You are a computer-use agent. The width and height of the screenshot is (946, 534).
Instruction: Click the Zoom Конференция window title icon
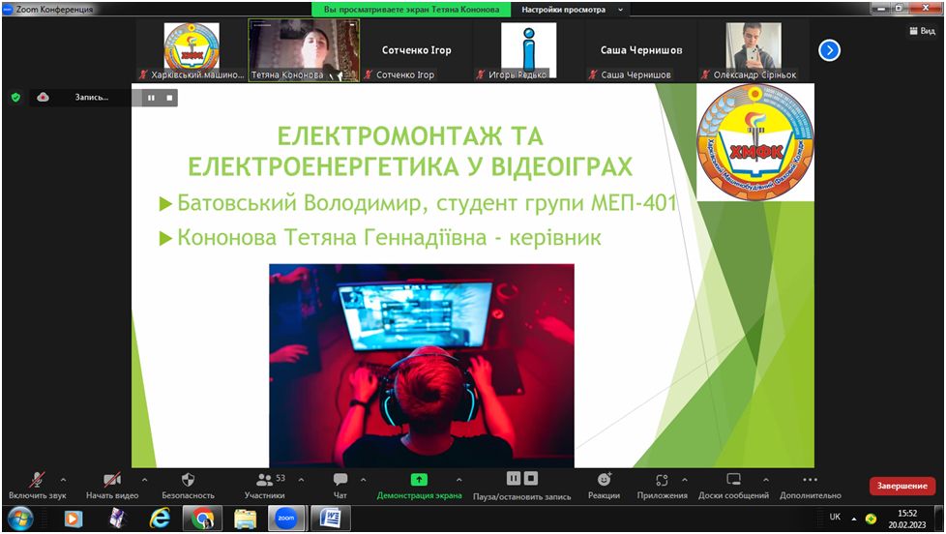pos(8,9)
